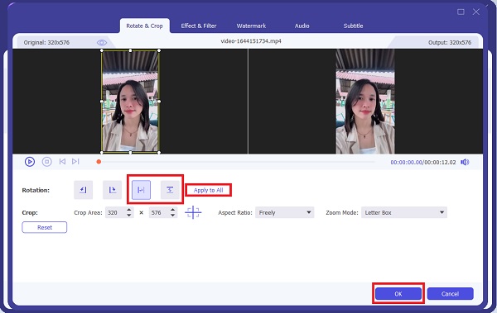Switch to Effect & Filter tab
Viewport: 497px width, 313px height.
199,26
